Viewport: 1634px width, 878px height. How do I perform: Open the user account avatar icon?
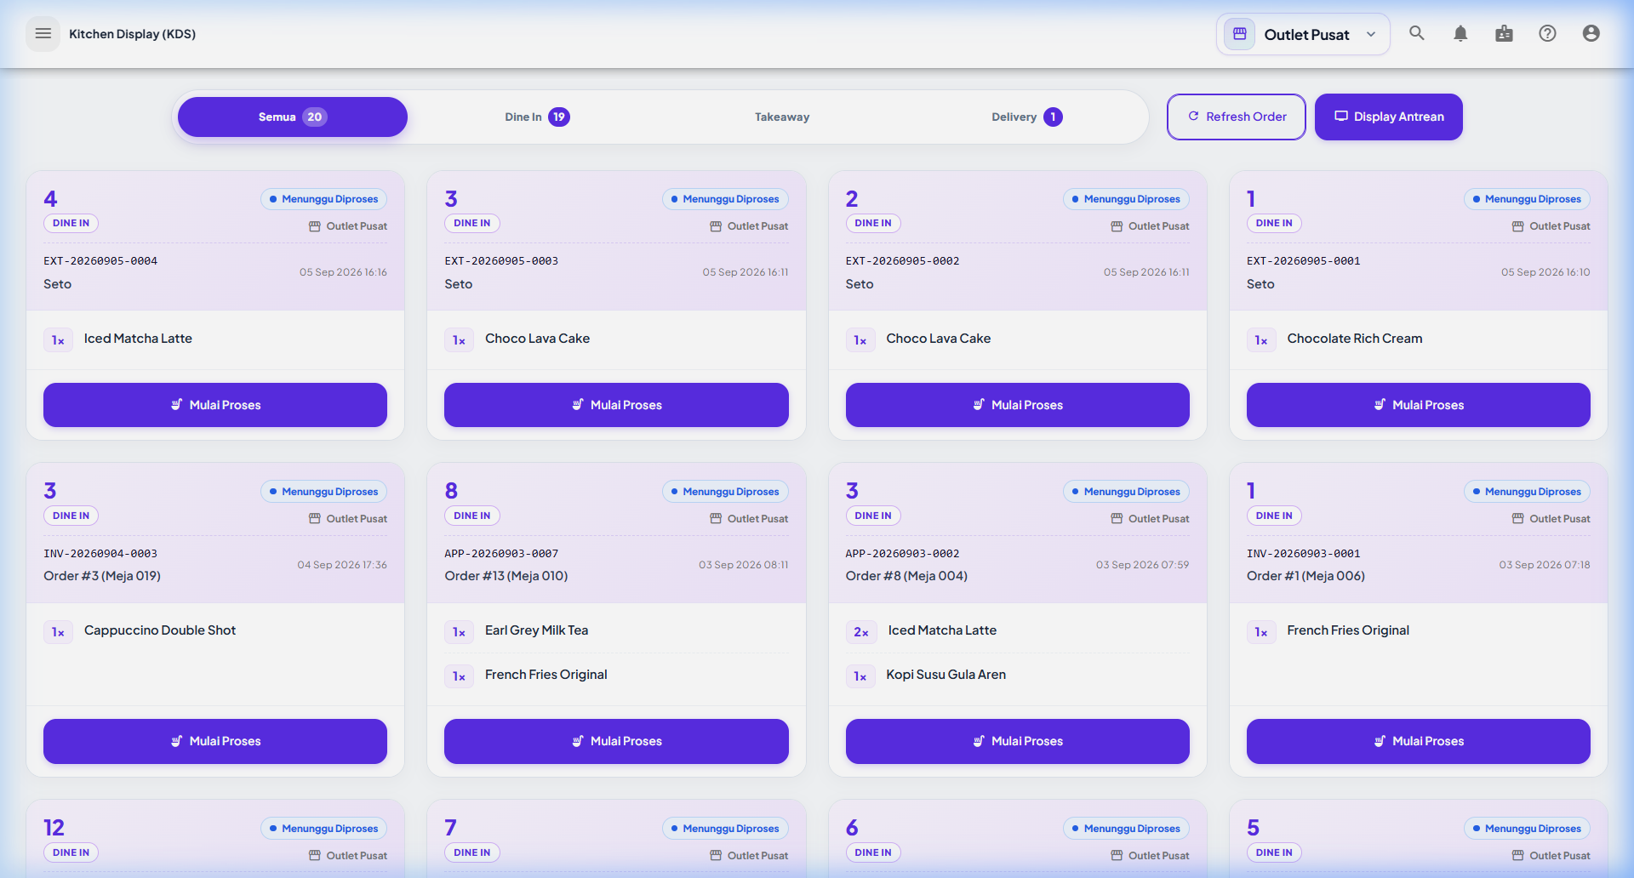point(1591,33)
